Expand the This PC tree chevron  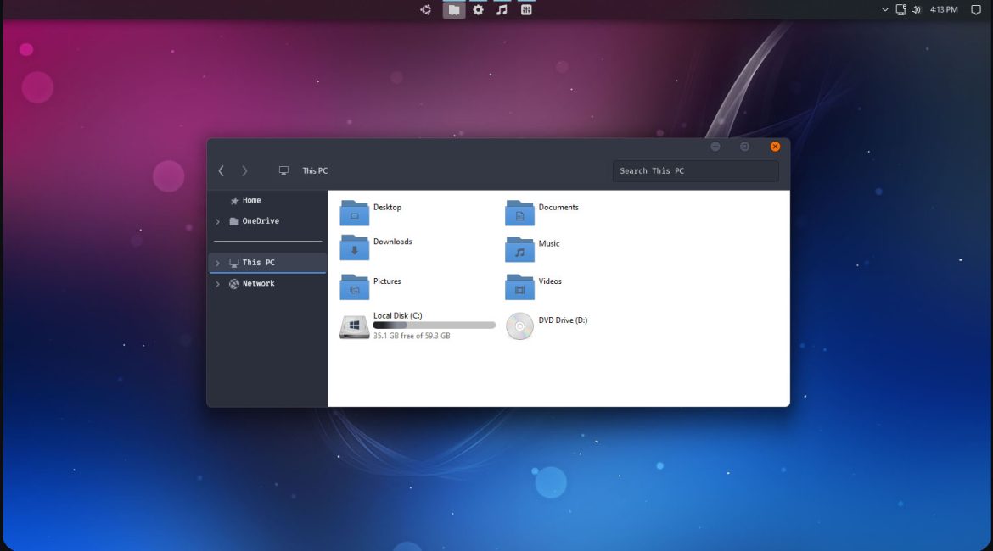click(217, 264)
